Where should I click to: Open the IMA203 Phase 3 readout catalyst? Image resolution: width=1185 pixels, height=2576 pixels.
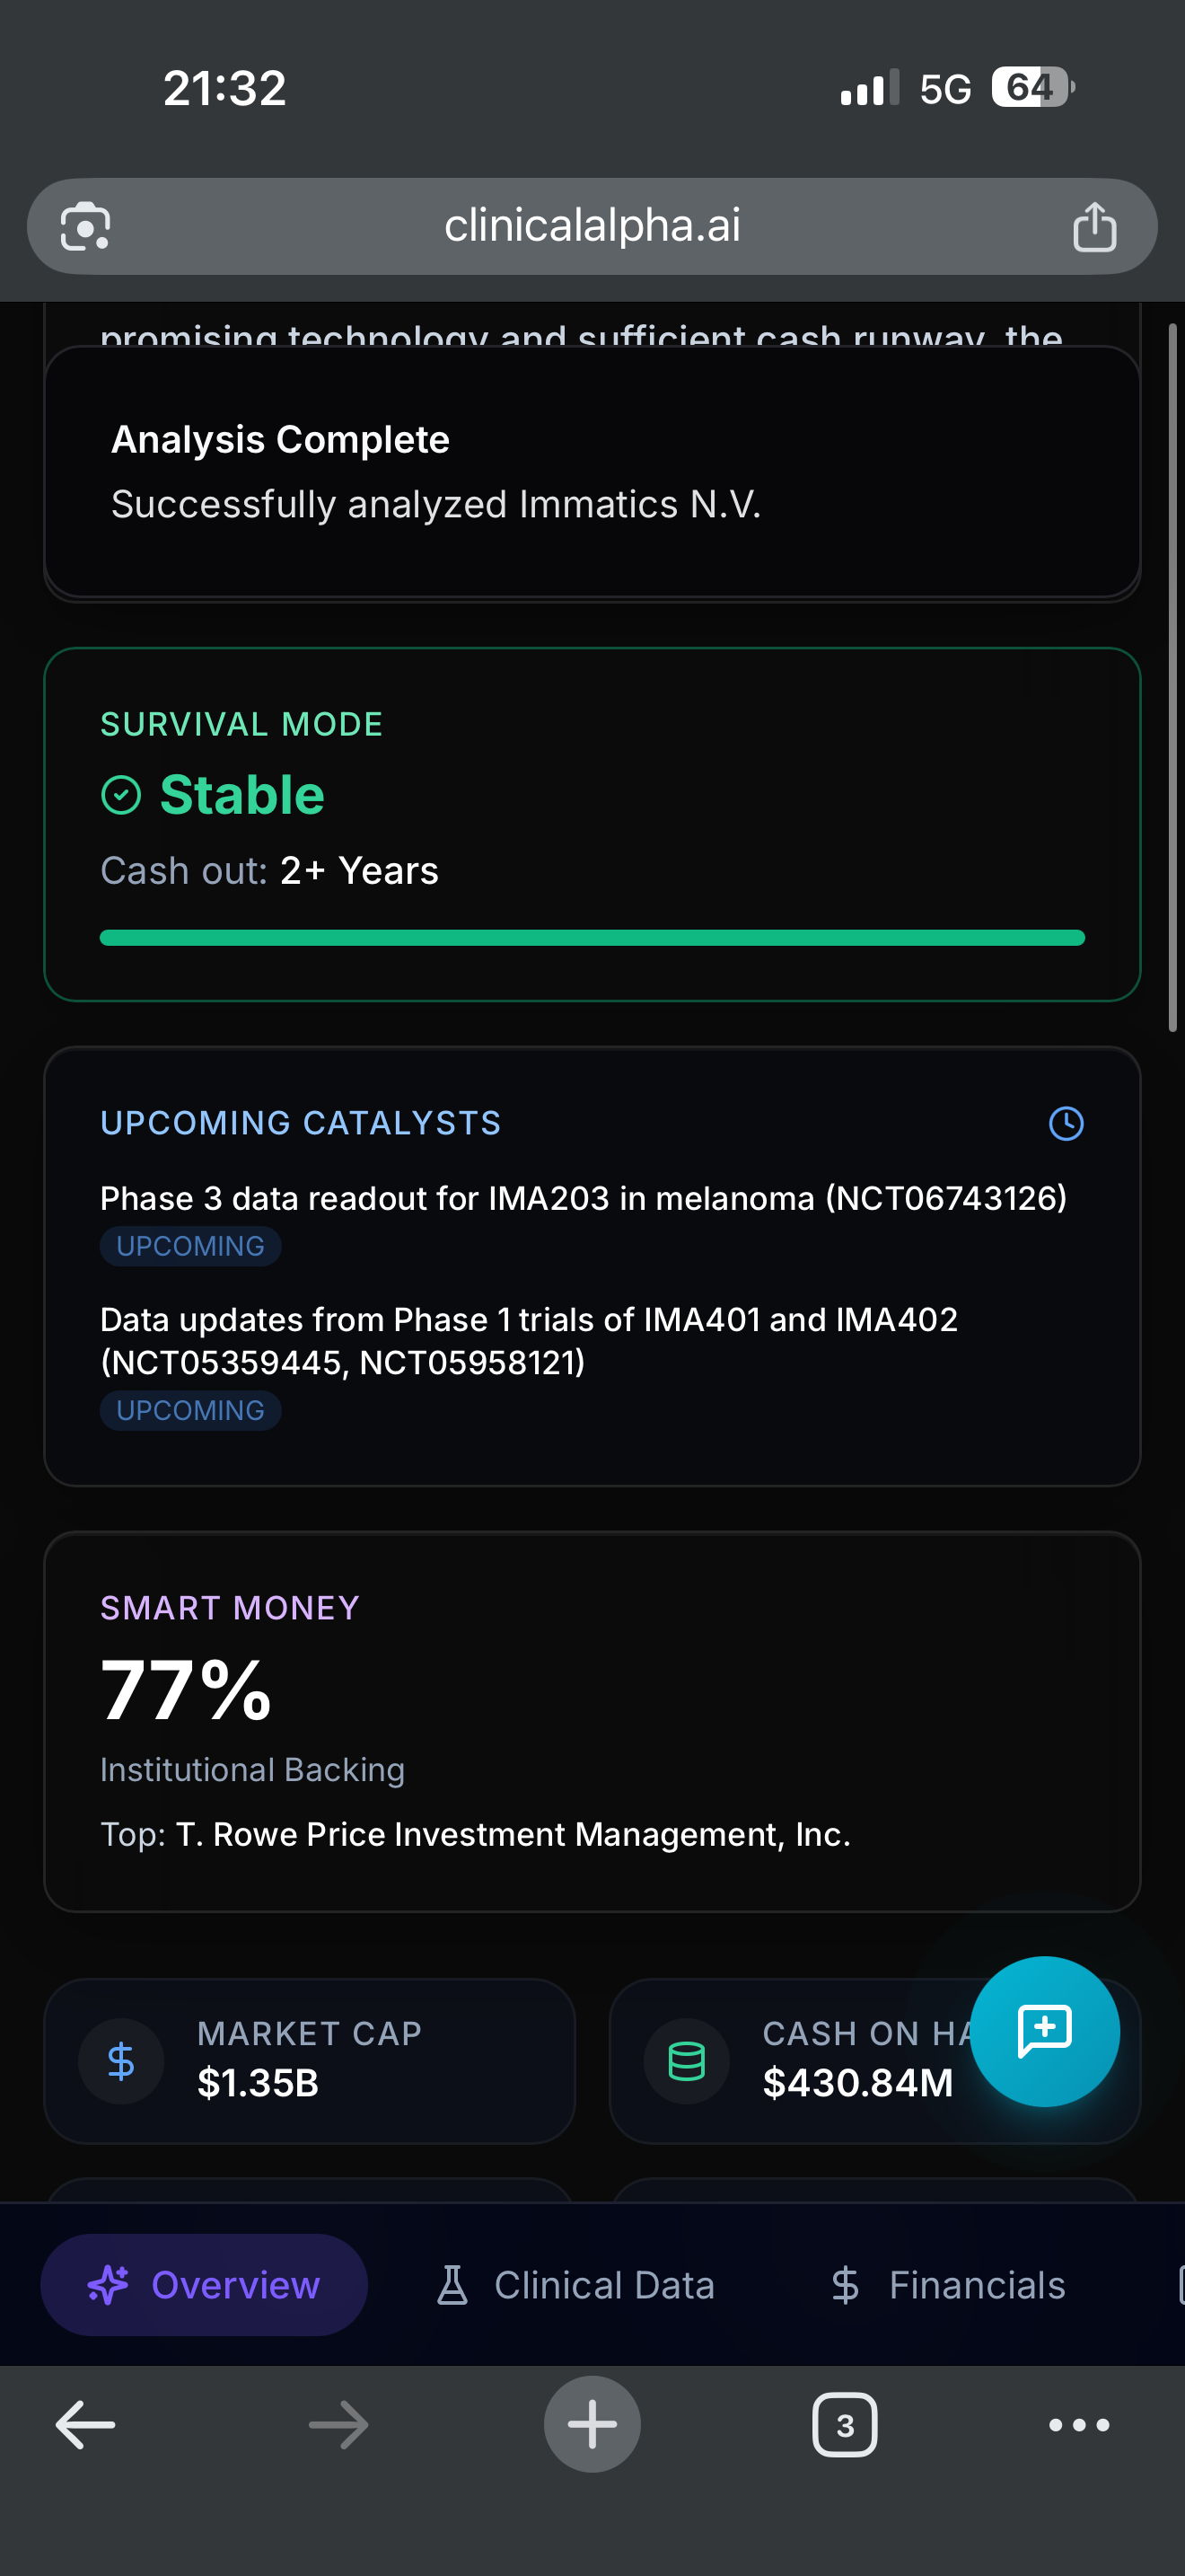(x=584, y=1198)
